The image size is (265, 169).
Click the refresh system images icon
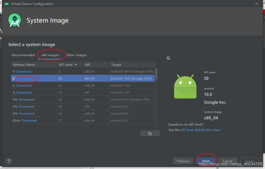point(150,133)
